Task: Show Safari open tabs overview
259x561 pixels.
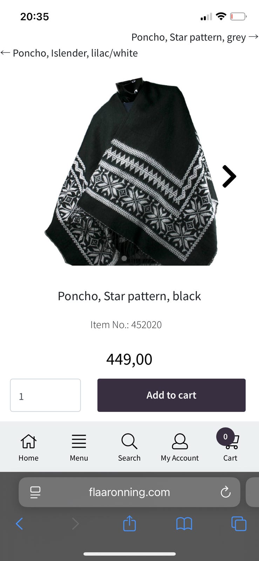Action: [x=239, y=524]
